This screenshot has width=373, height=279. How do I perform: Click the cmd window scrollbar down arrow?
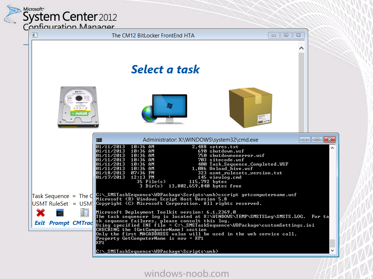click(332, 251)
